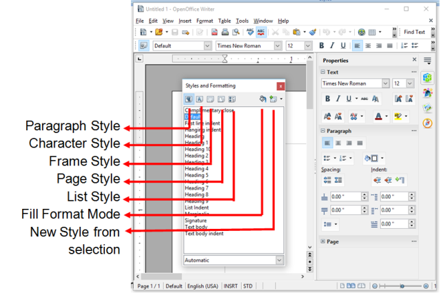Collapse the Text section in Properties
This screenshot has width=441, height=293.
pos(323,72)
